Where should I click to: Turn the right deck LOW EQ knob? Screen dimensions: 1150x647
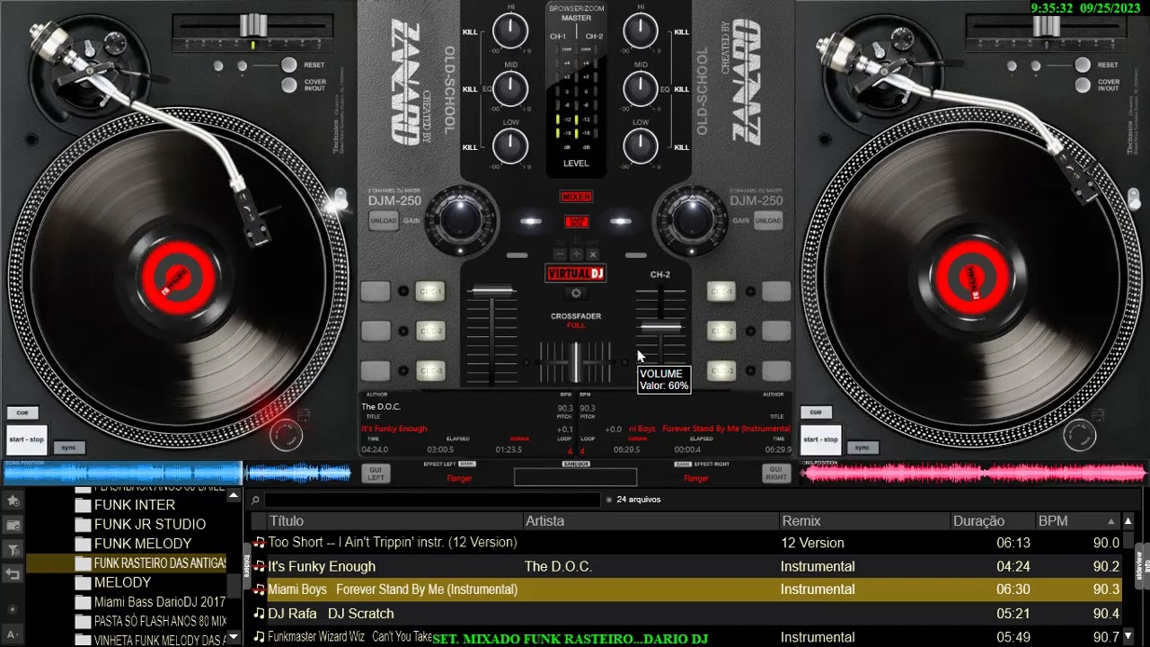(641, 146)
